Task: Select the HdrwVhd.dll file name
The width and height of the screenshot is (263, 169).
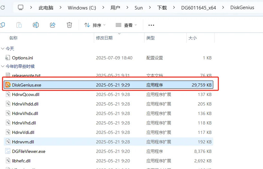Action: pos(24,123)
